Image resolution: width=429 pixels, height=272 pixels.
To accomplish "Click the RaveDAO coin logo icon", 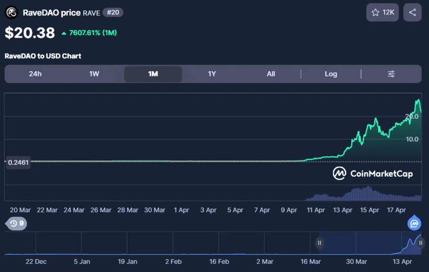I will [11, 12].
